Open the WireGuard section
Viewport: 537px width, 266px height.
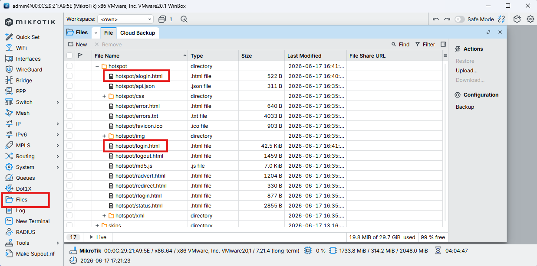point(29,70)
